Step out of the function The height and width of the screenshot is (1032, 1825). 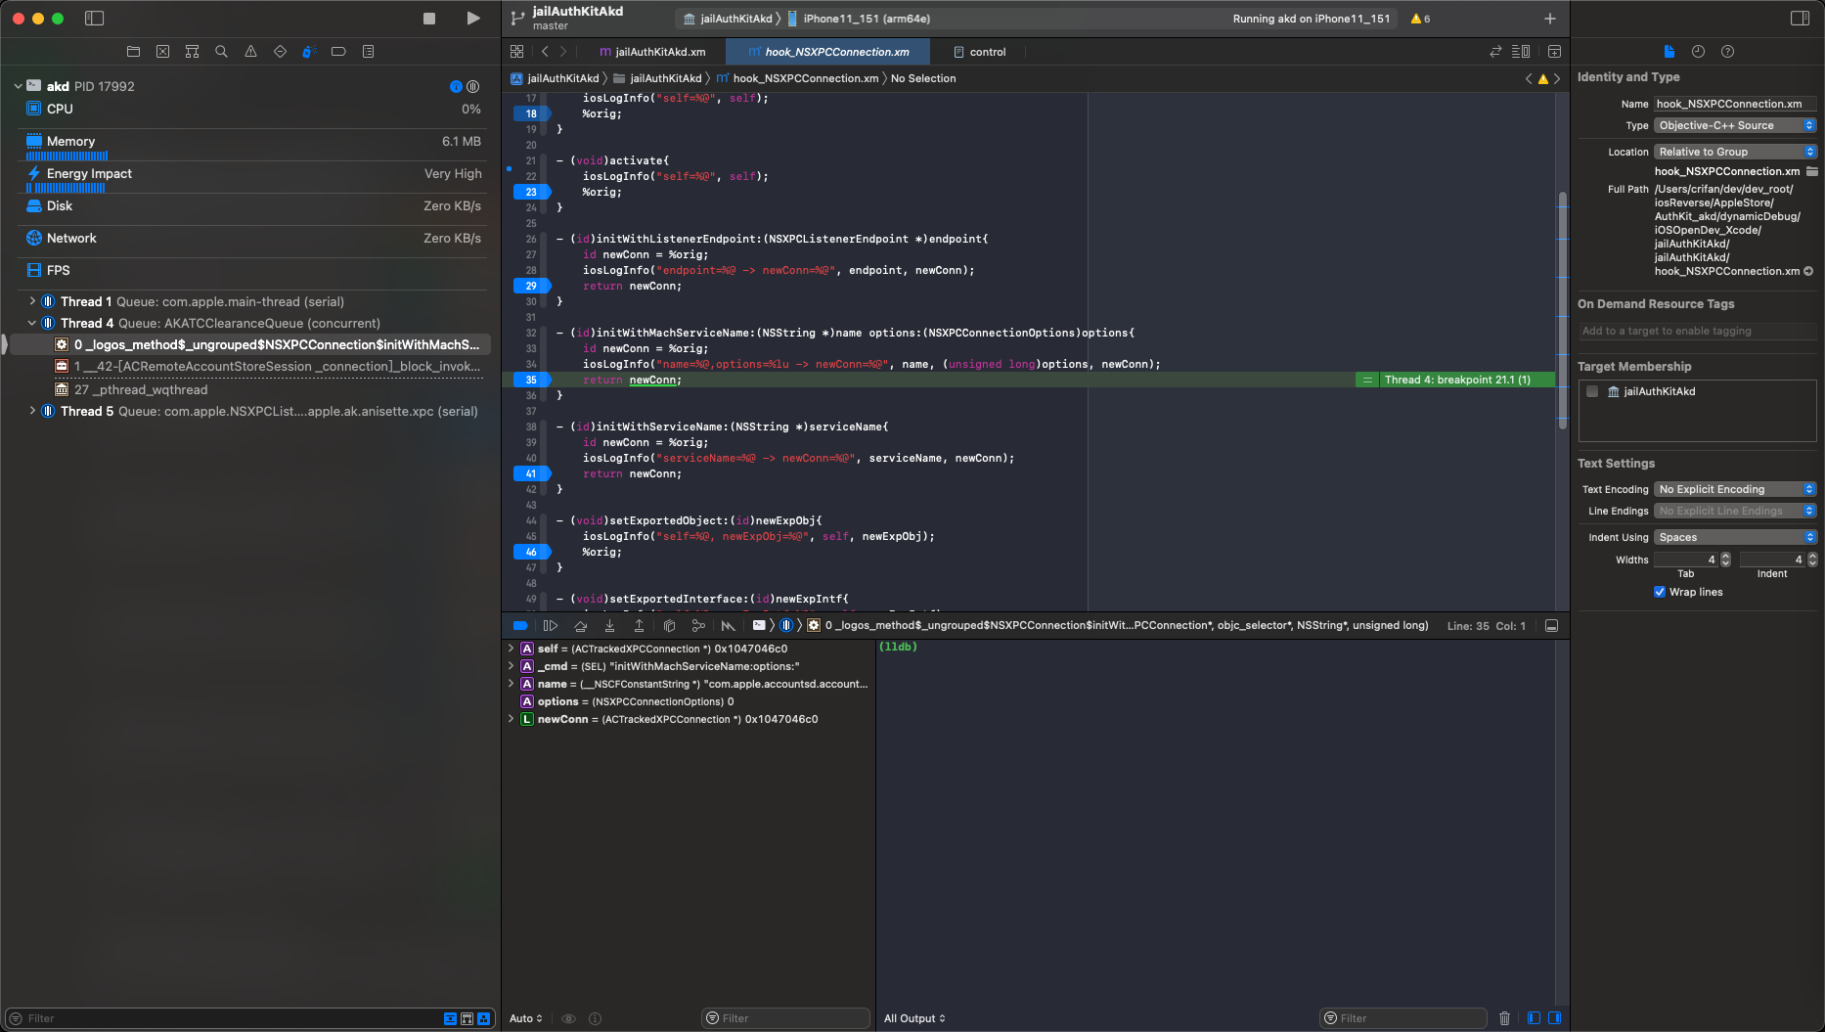(x=639, y=625)
